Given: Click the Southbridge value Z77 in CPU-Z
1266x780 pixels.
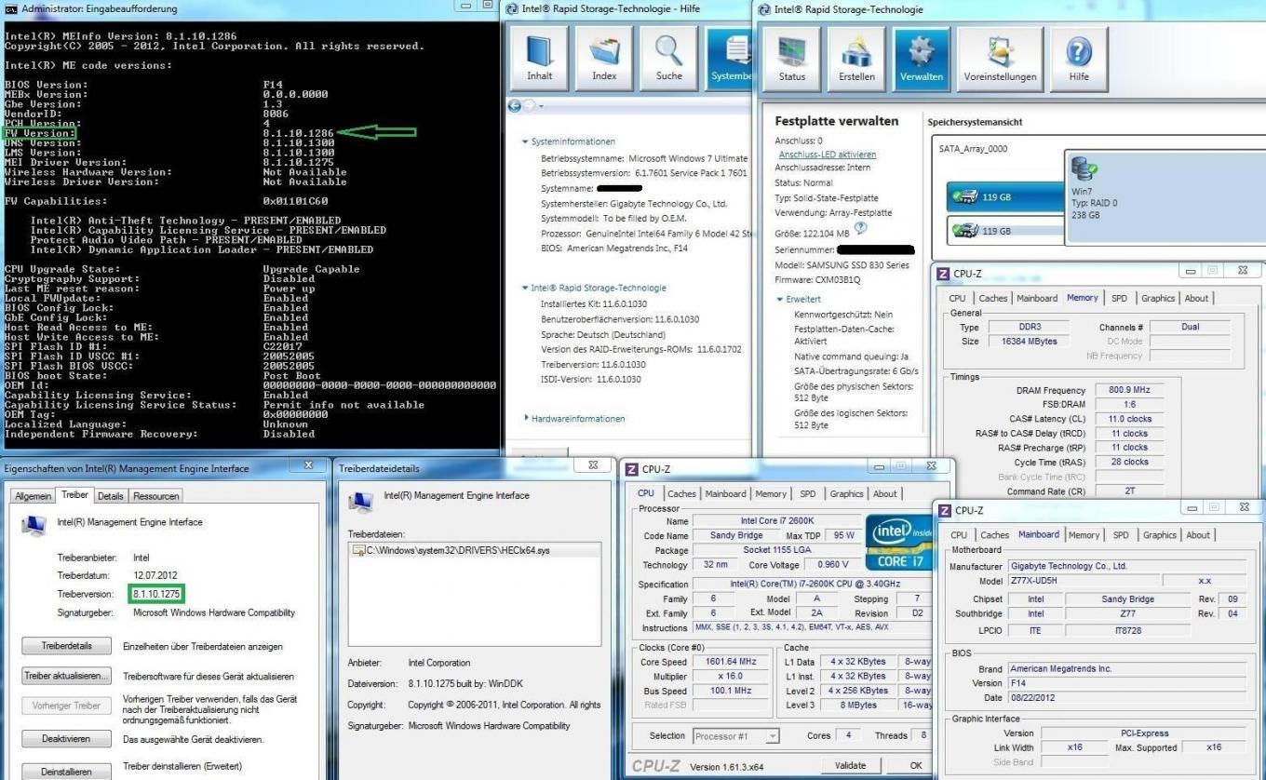Looking at the screenshot, I should tap(1127, 613).
